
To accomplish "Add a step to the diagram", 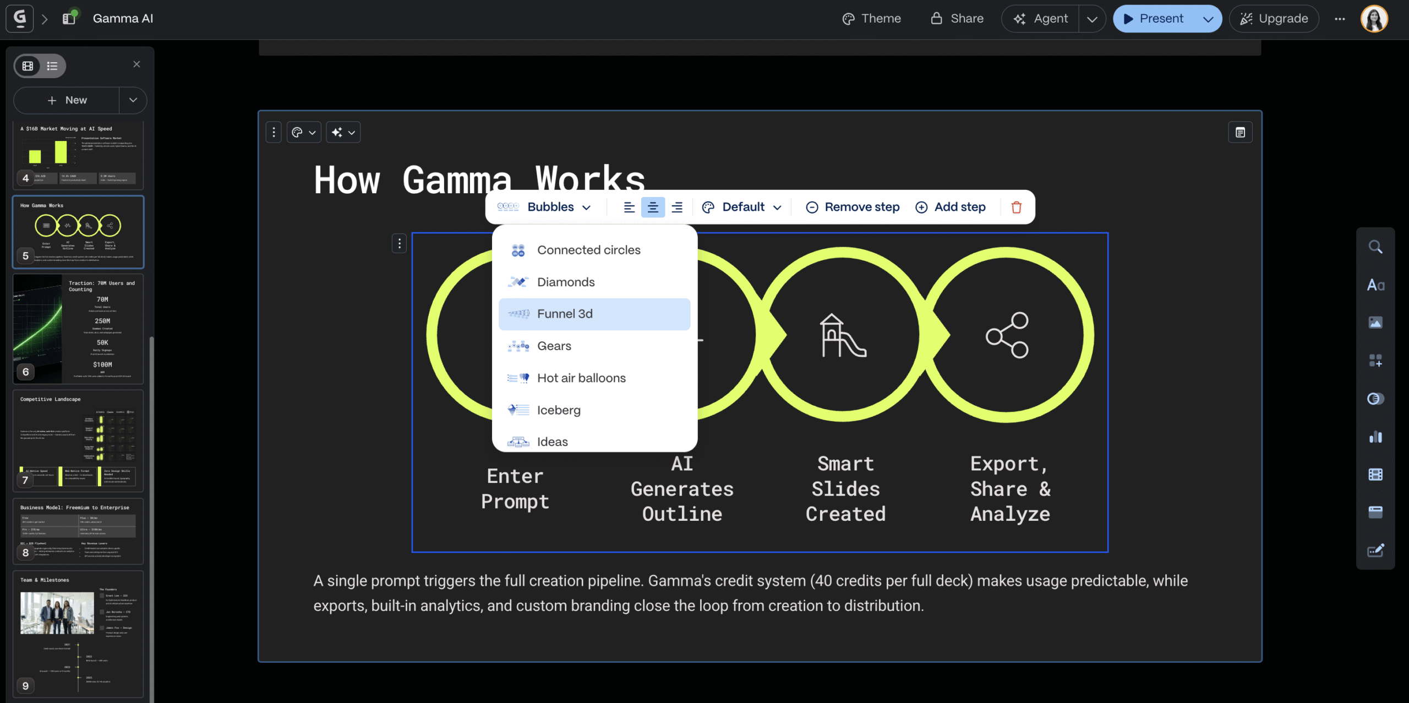I will 951,207.
